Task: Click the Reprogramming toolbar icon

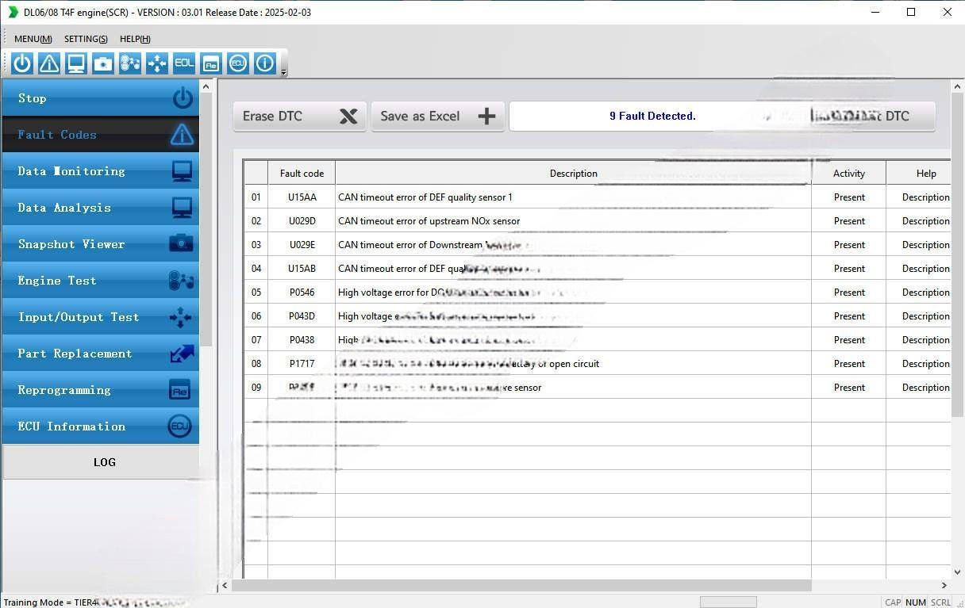Action: point(210,63)
